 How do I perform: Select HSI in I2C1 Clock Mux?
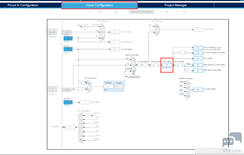click(157, 27)
